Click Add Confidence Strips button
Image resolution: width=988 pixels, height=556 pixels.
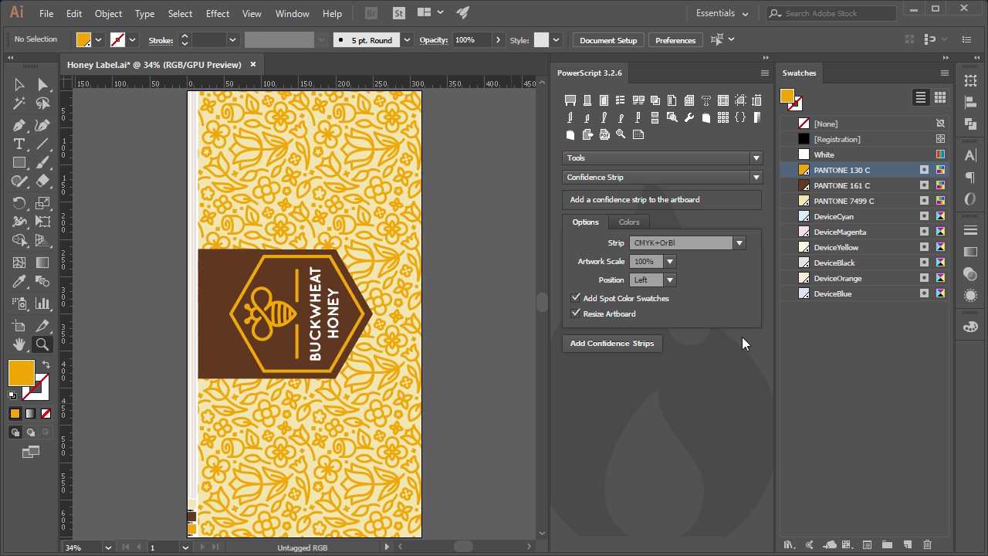pyautogui.click(x=612, y=344)
